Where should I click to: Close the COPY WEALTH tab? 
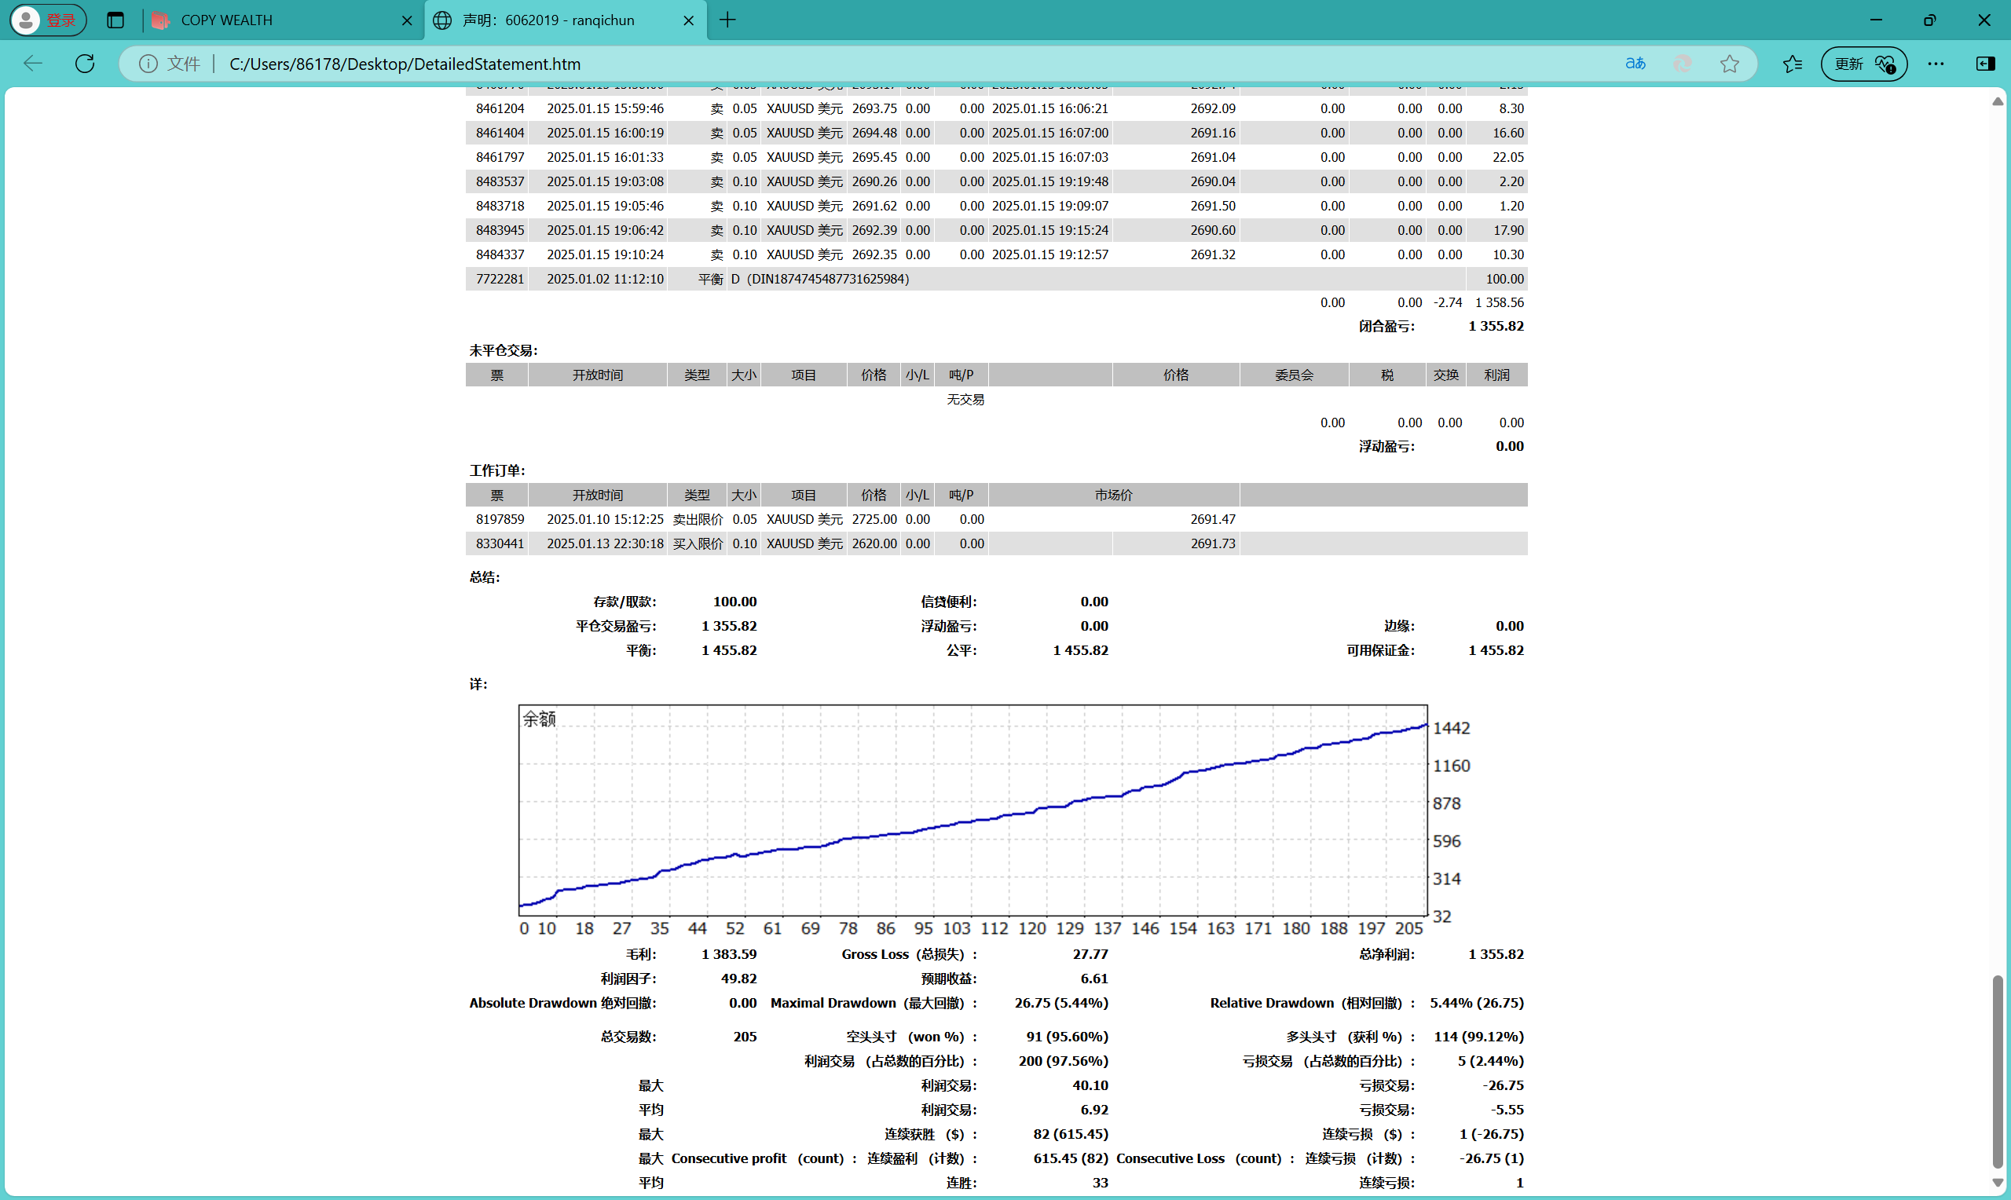coord(407,20)
